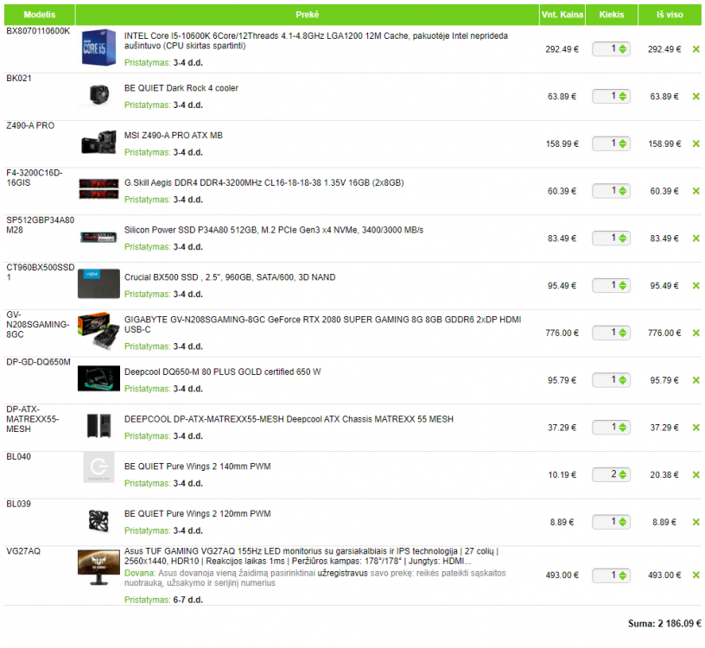Remove the Pure Wings 2 140mm fan
This screenshot has height=648, width=705.
coord(696,474)
